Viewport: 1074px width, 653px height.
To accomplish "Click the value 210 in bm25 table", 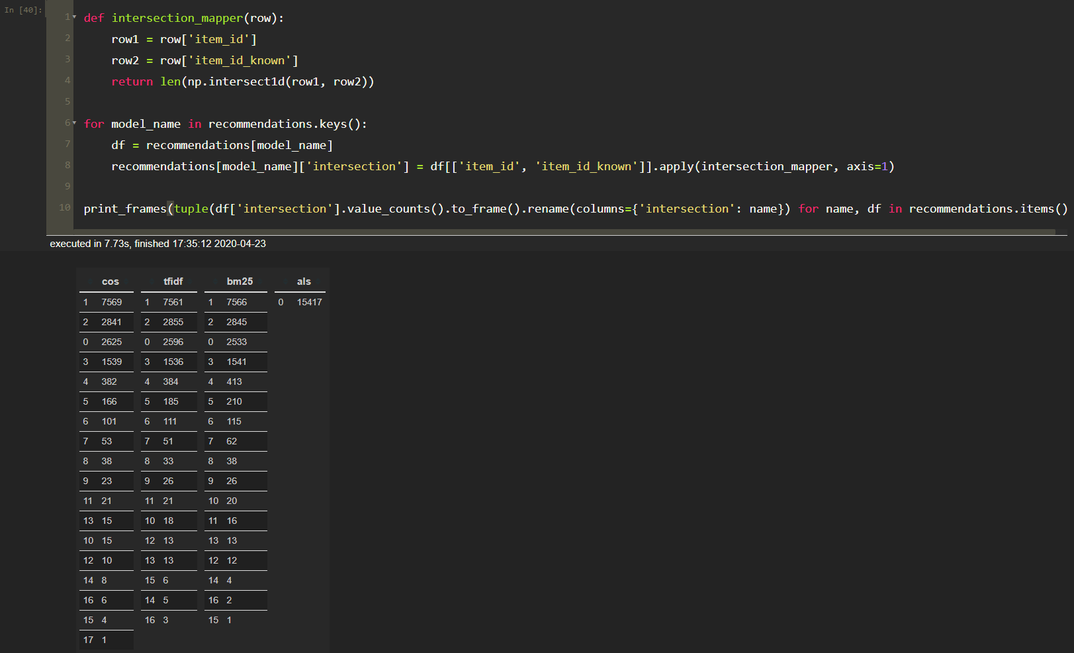I will click(234, 401).
